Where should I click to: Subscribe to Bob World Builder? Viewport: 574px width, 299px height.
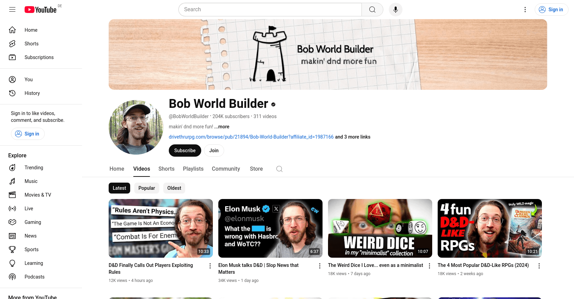click(185, 151)
